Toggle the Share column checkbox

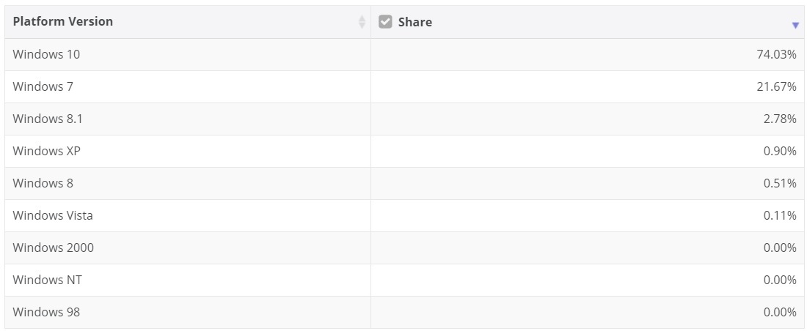coord(385,22)
